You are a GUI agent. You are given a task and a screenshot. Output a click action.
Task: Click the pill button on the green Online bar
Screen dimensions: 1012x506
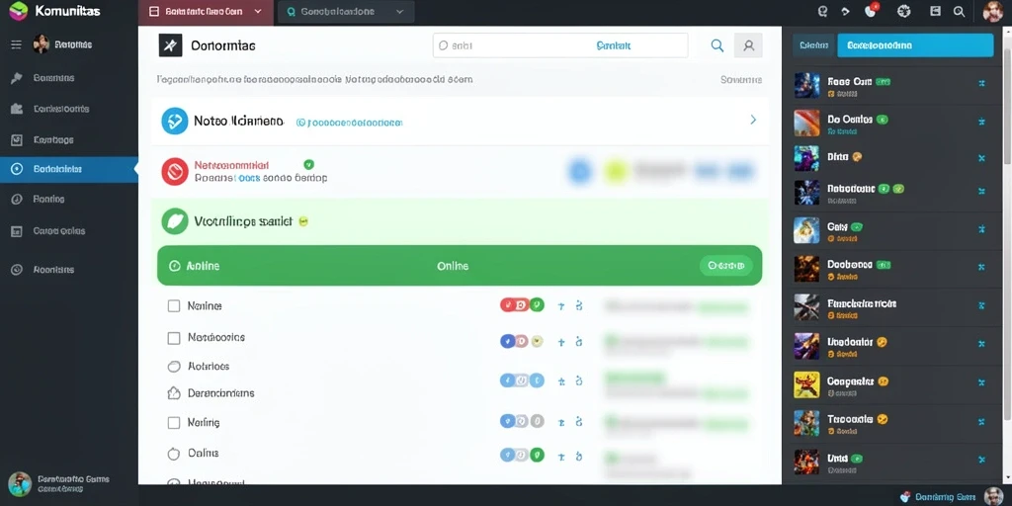point(726,265)
